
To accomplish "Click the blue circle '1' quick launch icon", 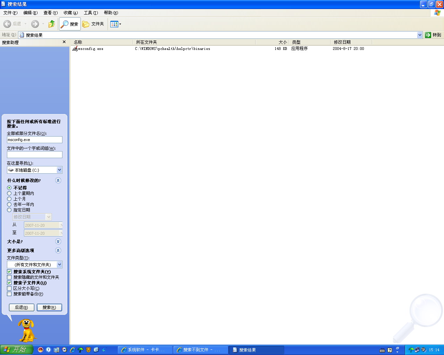I will coord(49,350).
